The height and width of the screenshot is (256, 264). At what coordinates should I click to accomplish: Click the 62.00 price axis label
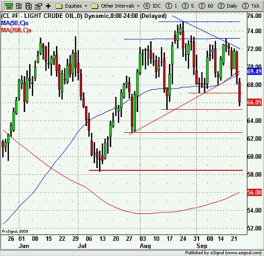(x=254, y=138)
